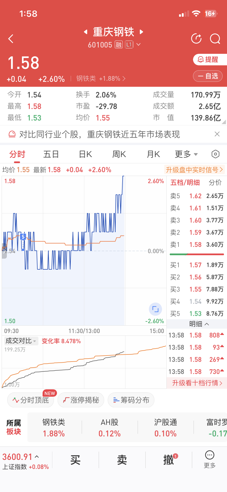Image resolution: width=227 pixels, height=492 pixels.
Task: Switch to 日K chart tab
Action: [x=86, y=154]
